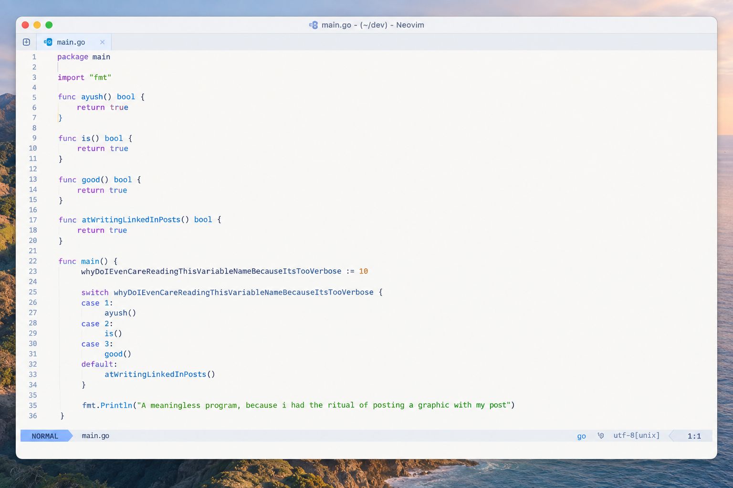
Task: Click the "func good()" declaration
Action: 100,180
